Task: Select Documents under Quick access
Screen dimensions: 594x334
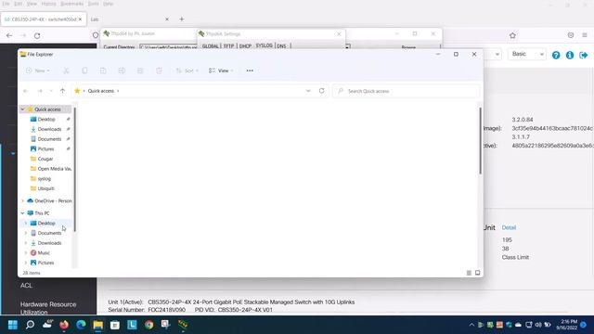Action: click(49, 139)
